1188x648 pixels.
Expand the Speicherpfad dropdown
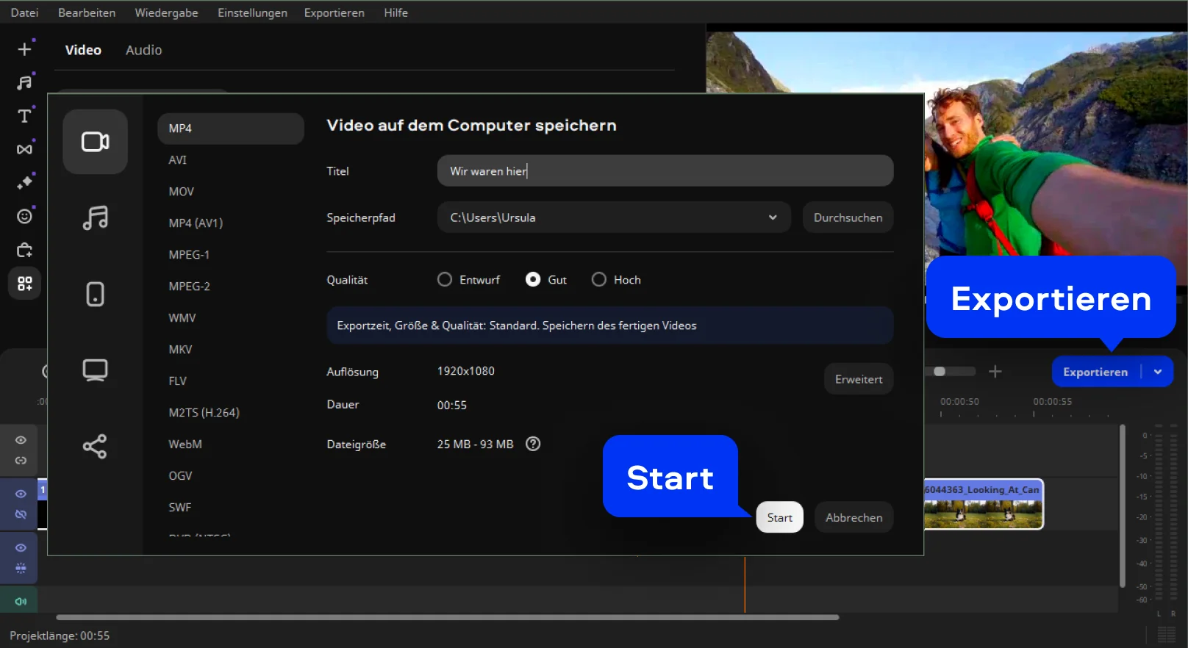772,217
